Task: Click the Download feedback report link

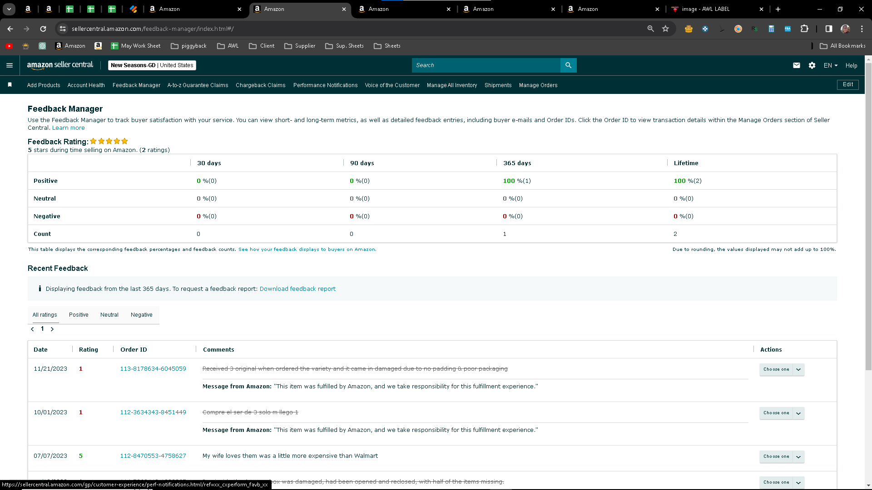Action: click(297, 289)
